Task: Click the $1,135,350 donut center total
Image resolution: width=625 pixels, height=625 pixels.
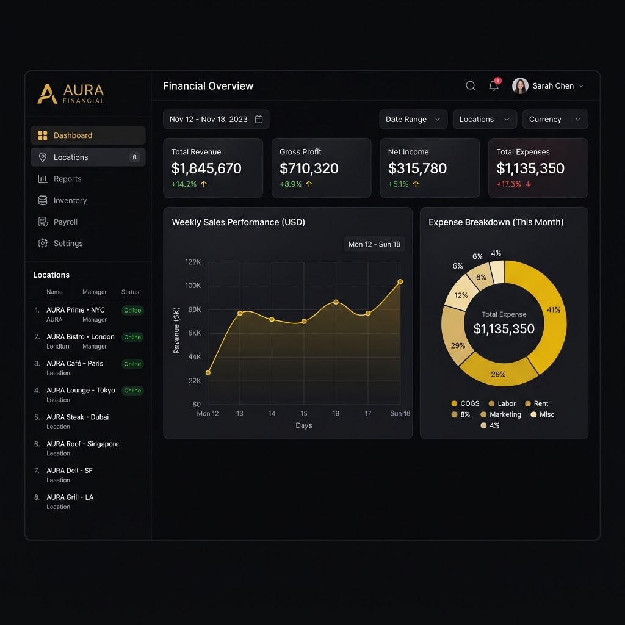Action: pyautogui.click(x=504, y=329)
